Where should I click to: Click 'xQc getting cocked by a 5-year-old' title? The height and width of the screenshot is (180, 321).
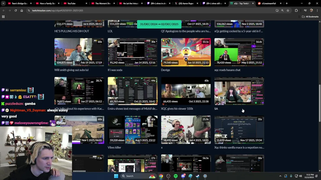pos(238,31)
